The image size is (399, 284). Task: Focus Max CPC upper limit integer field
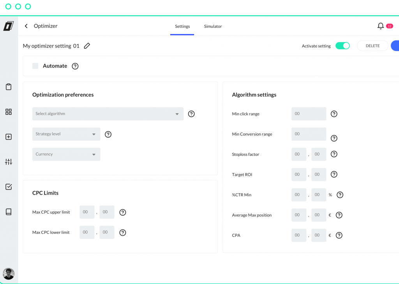[x=87, y=212]
